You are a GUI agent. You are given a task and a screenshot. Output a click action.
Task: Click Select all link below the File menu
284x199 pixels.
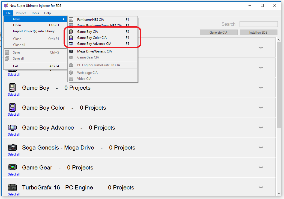14,75
